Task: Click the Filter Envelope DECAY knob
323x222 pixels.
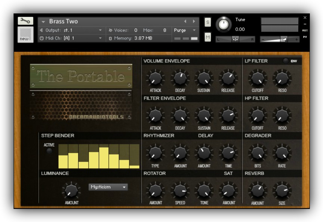Action: (180, 116)
